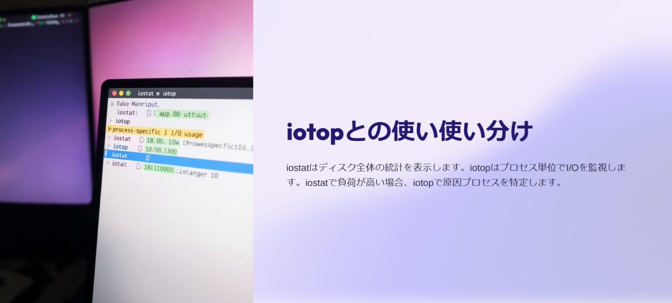Click the blue cursor marker beside highlighted iostat
The height and width of the screenshot is (303, 672).
[106, 155]
